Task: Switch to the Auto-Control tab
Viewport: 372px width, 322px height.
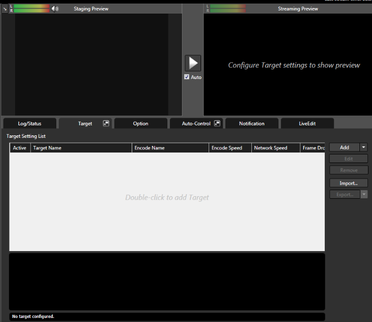Action: pyautogui.click(x=196, y=123)
